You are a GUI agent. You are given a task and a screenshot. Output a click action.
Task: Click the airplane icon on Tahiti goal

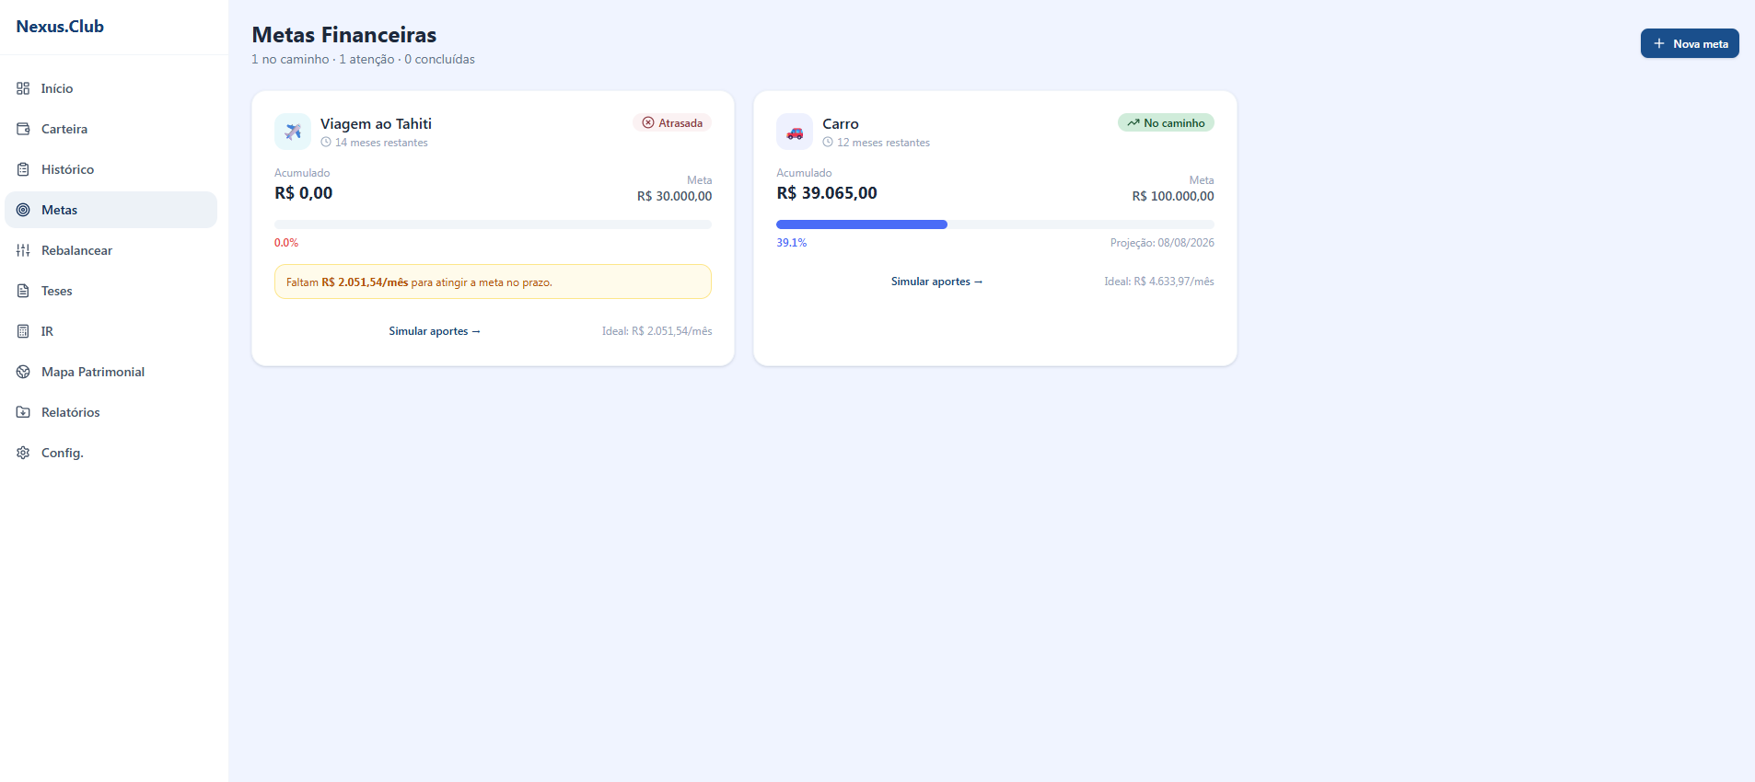pyautogui.click(x=293, y=132)
